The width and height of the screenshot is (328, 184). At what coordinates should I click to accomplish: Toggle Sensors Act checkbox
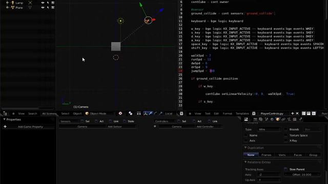[x=96, y=121]
